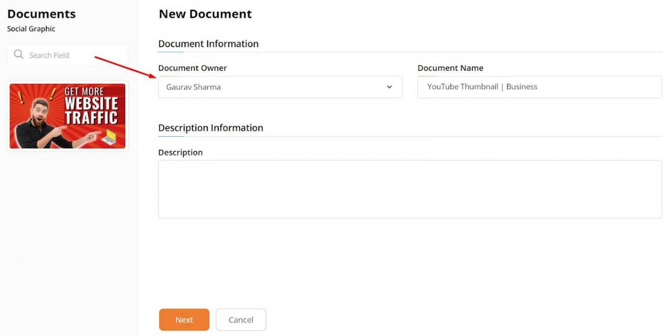Focus the Search Field input box

[x=74, y=55]
